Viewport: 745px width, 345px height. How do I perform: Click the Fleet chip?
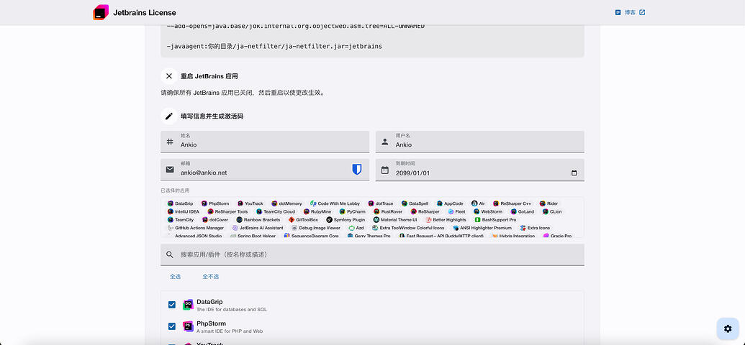456,211
